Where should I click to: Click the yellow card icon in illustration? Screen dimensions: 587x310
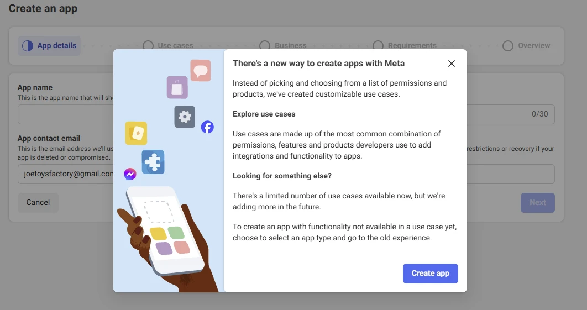pyautogui.click(x=137, y=133)
